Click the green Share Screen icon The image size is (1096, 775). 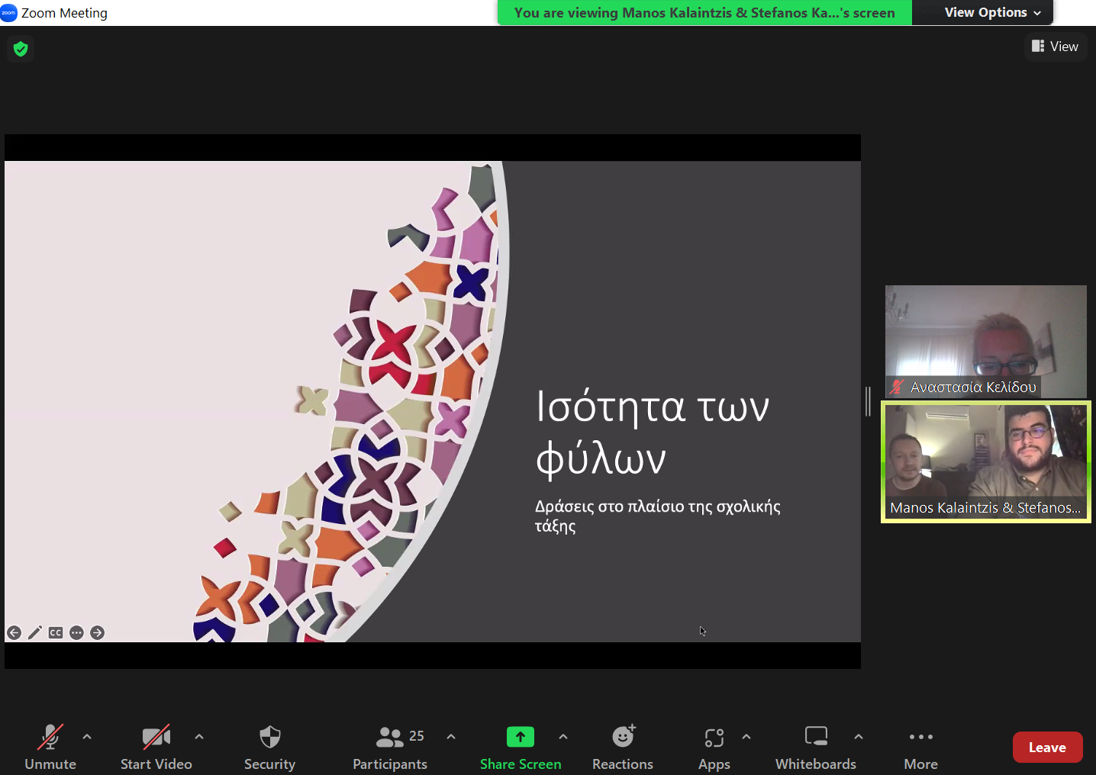(520, 737)
